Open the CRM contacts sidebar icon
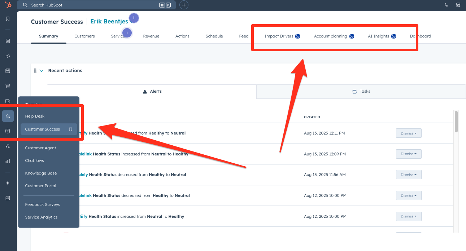Image resolution: width=466 pixels, height=251 pixels. [8, 41]
